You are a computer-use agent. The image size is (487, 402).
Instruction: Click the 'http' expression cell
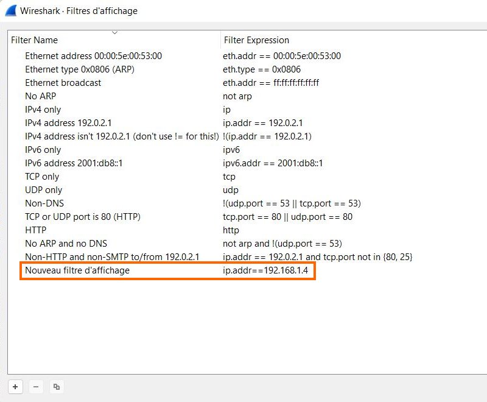pyautogui.click(x=231, y=230)
